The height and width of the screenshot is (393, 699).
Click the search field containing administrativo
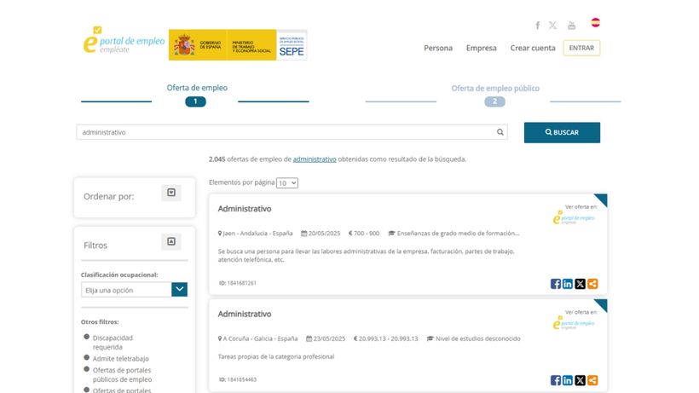tap(286, 133)
